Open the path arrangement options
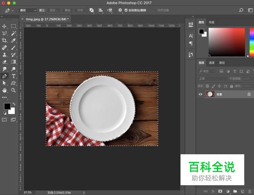Viewport: 254px width, 195px height. click(x=110, y=10)
